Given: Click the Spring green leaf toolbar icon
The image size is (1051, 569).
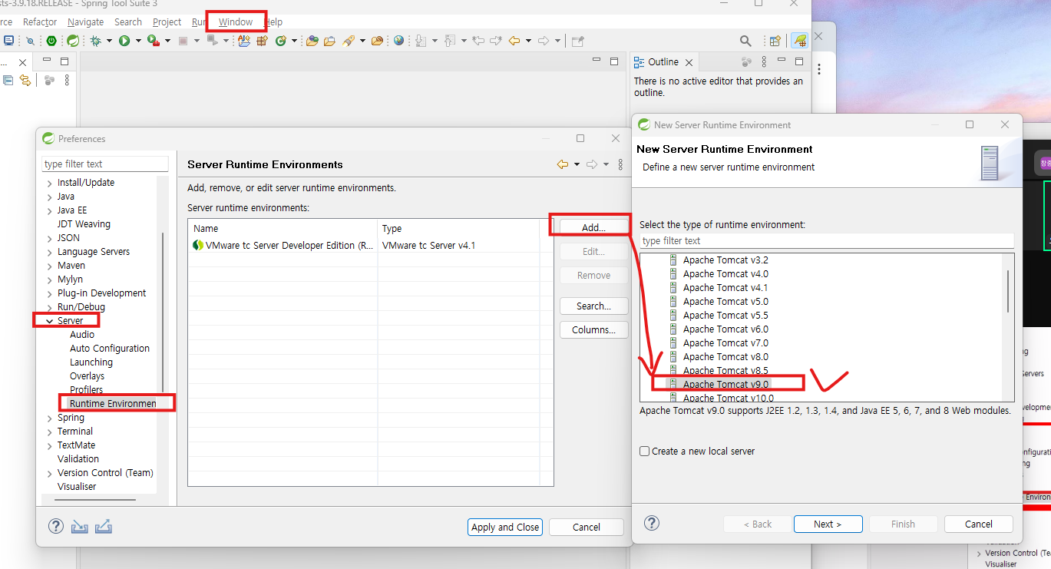Looking at the screenshot, I should 73,41.
